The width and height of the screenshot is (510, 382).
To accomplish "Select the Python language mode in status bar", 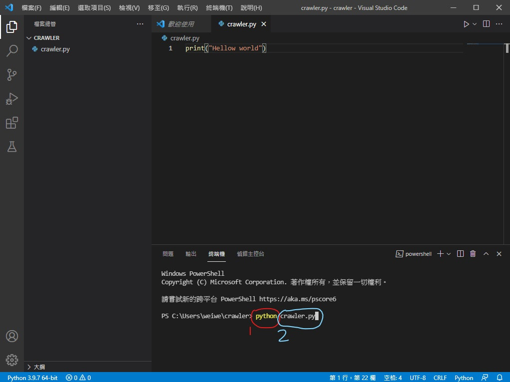I will point(464,378).
